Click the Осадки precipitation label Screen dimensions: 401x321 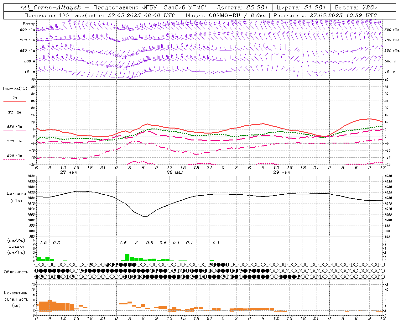16,246
